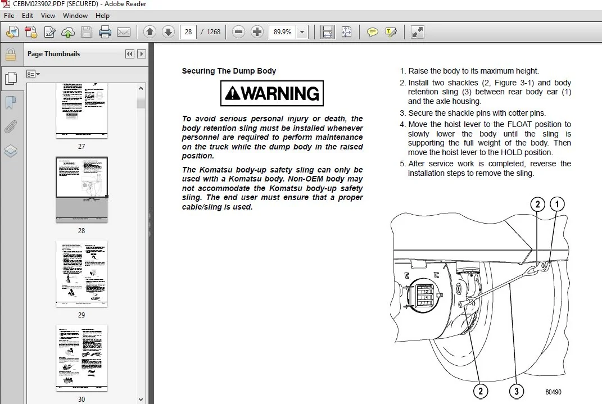Click the Email envelope icon
Image resolution: width=602 pixels, height=404 pixels.
pos(124,32)
